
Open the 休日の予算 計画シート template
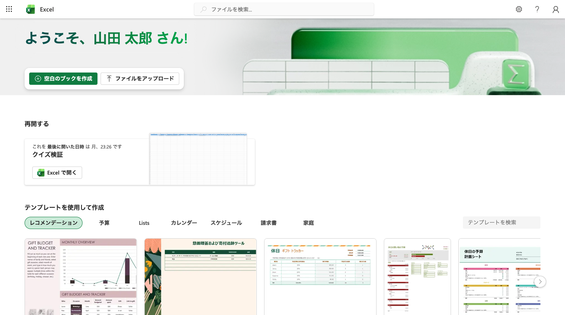click(499, 277)
